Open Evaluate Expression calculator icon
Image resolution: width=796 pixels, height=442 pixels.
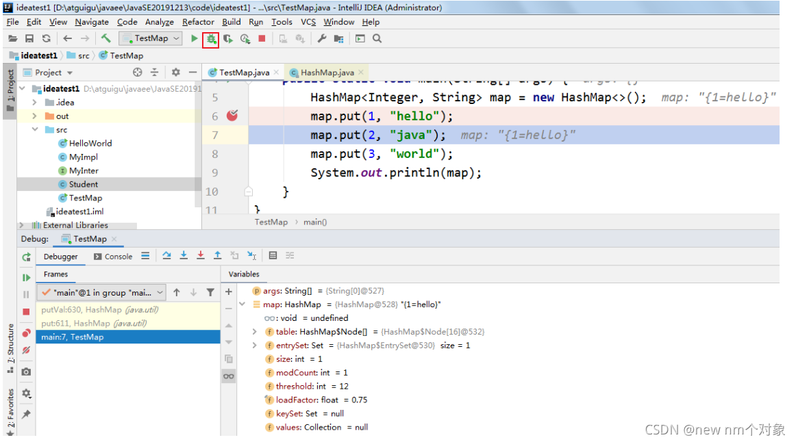(273, 255)
